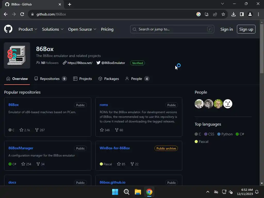264x198 pixels.
Task: View 86BoxManager 254 stars
Action: [x=26, y=164]
